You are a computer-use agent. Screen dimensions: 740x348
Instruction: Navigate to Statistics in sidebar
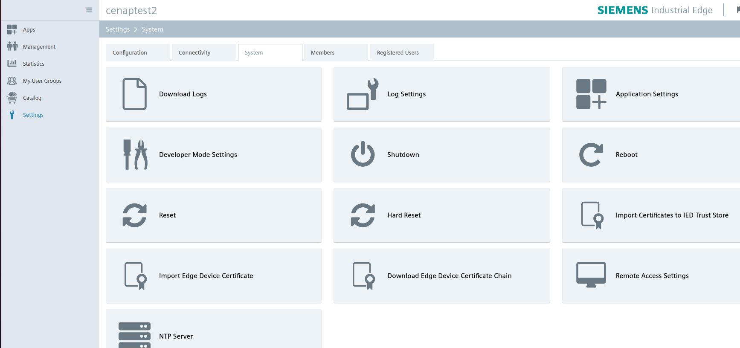click(33, 64)
